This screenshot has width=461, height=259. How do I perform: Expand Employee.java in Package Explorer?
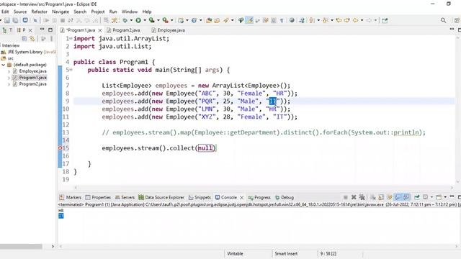9,71
